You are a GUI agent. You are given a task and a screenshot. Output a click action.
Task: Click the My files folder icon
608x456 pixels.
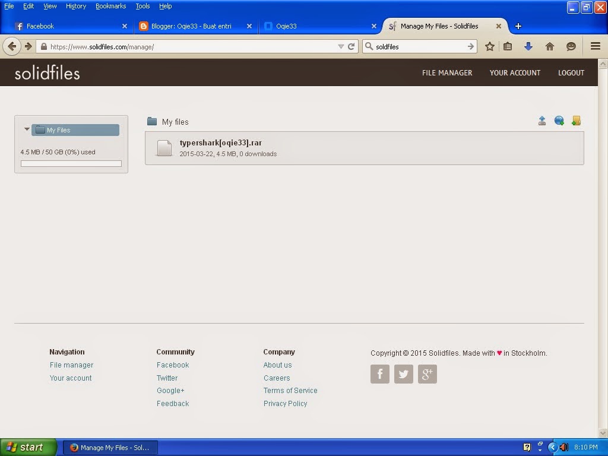click(x=153, y=121)
